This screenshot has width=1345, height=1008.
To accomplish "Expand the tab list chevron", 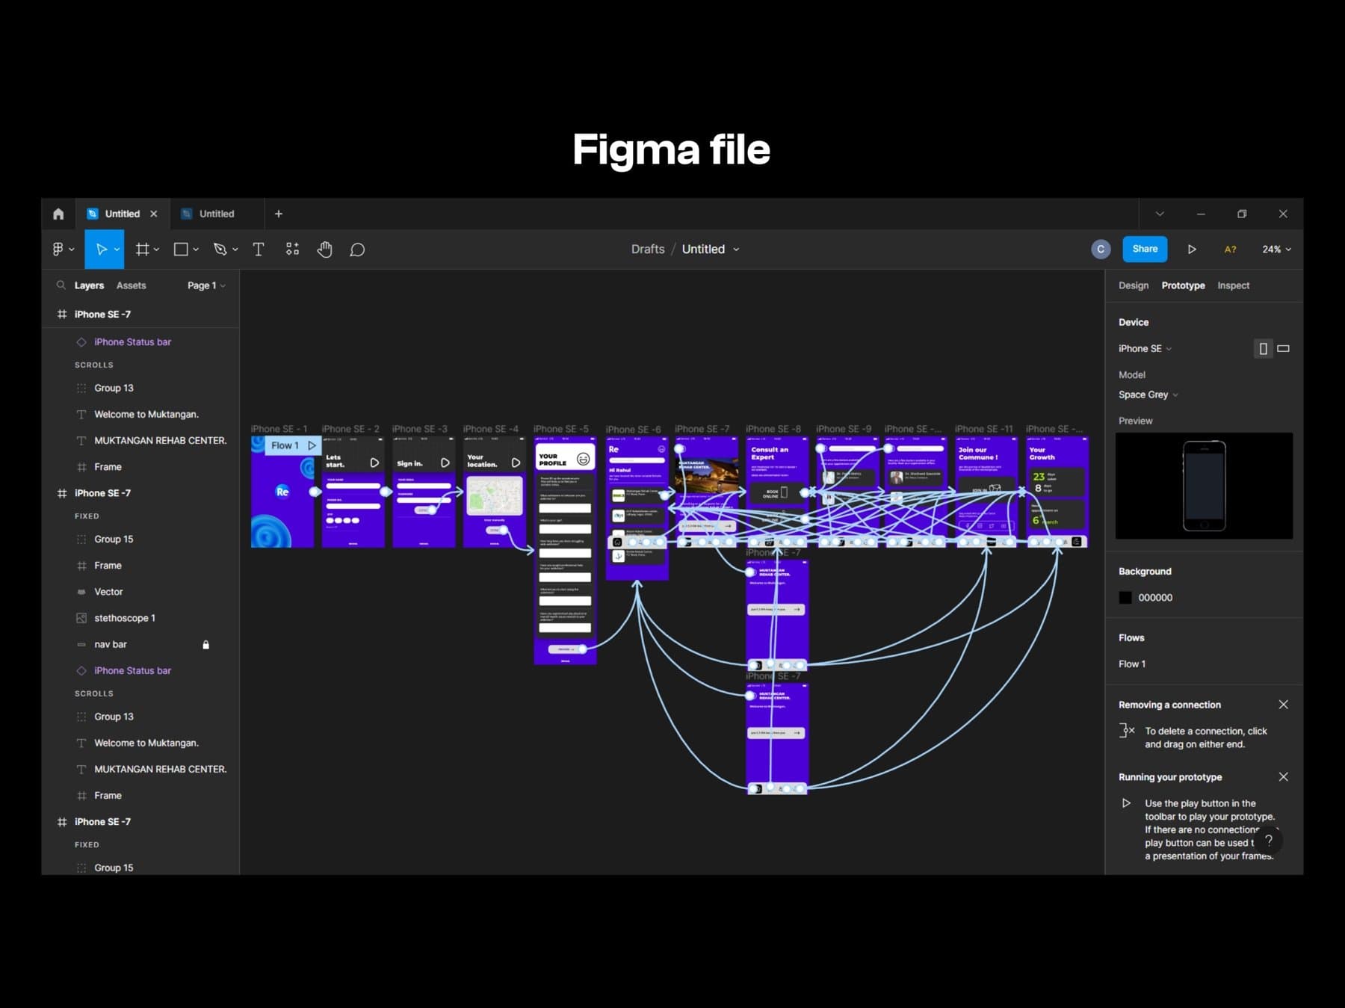I will coord(1160,214).
